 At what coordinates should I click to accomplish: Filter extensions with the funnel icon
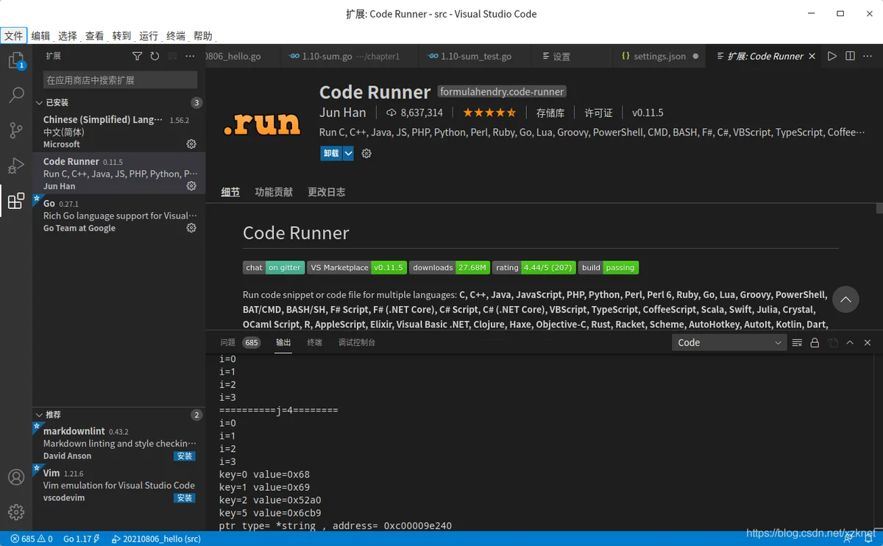pyautogui.click(x=137, y=56)
